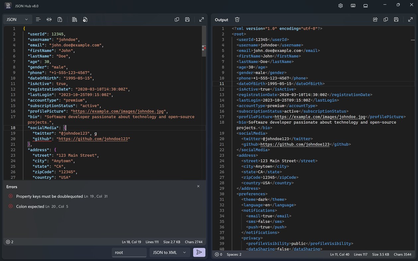Viewport: 418px width, 261px height.
Task: Click the compact/minify icon in the input toolbar
Action: (49, 20)
